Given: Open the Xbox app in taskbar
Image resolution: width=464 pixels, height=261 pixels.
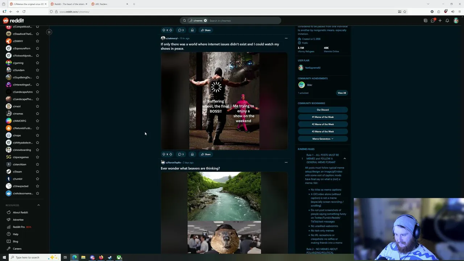Looking at the screenshot, I should 119,257.
